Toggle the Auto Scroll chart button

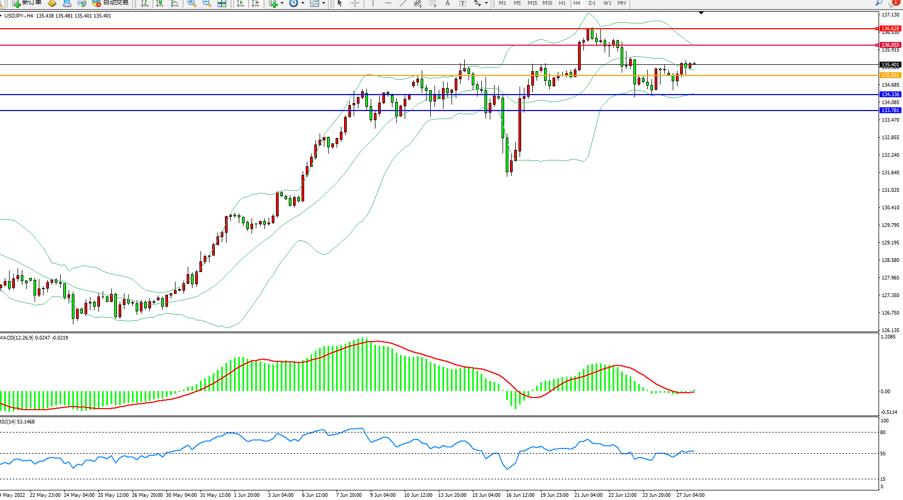click(240, 3)
